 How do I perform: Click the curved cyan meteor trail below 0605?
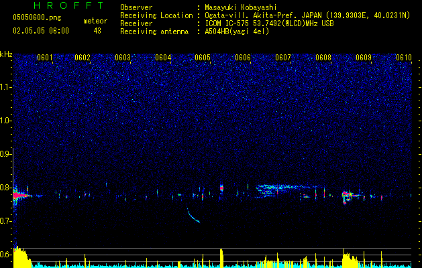click(x=193, y=214)
